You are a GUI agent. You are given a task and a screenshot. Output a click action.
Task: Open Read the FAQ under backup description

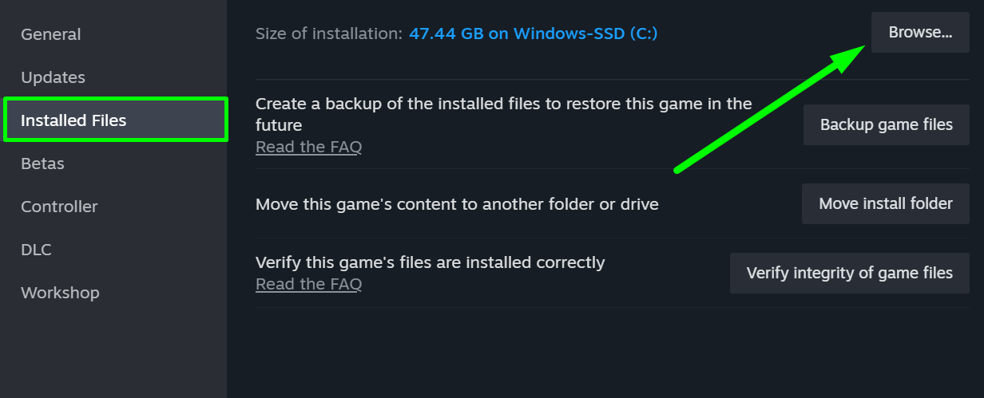(308, 147)
